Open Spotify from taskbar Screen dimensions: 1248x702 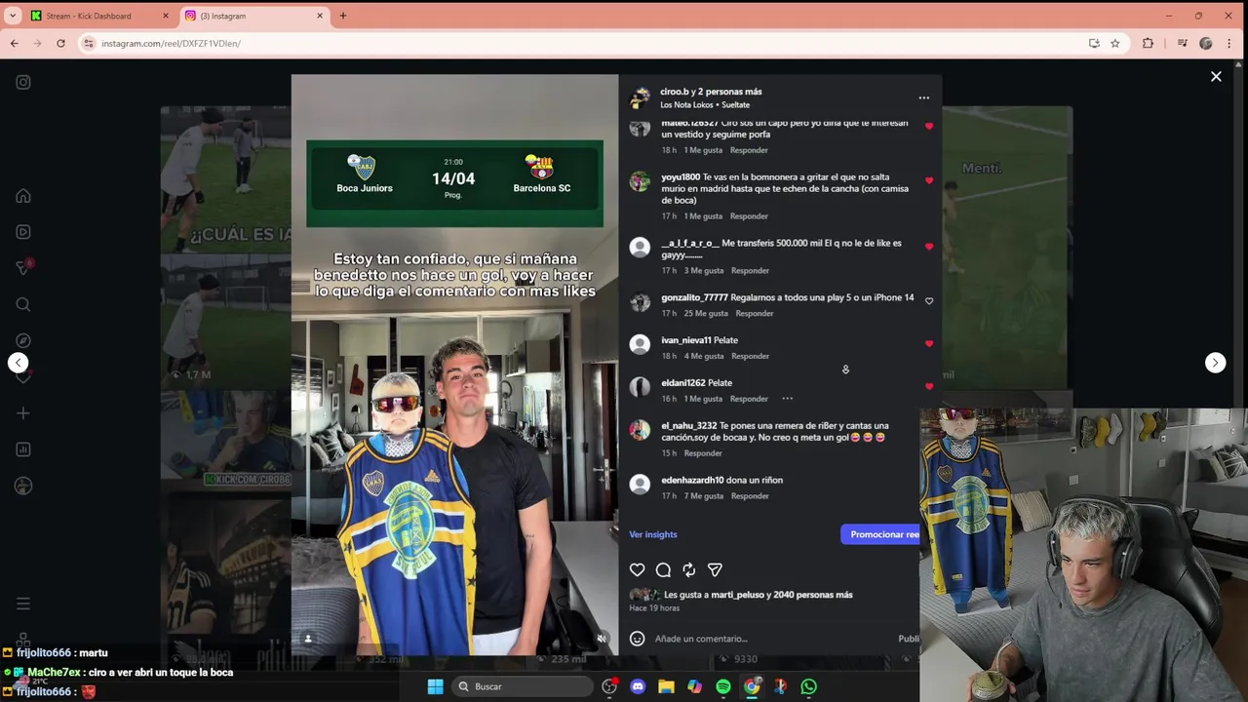[723, 686]
